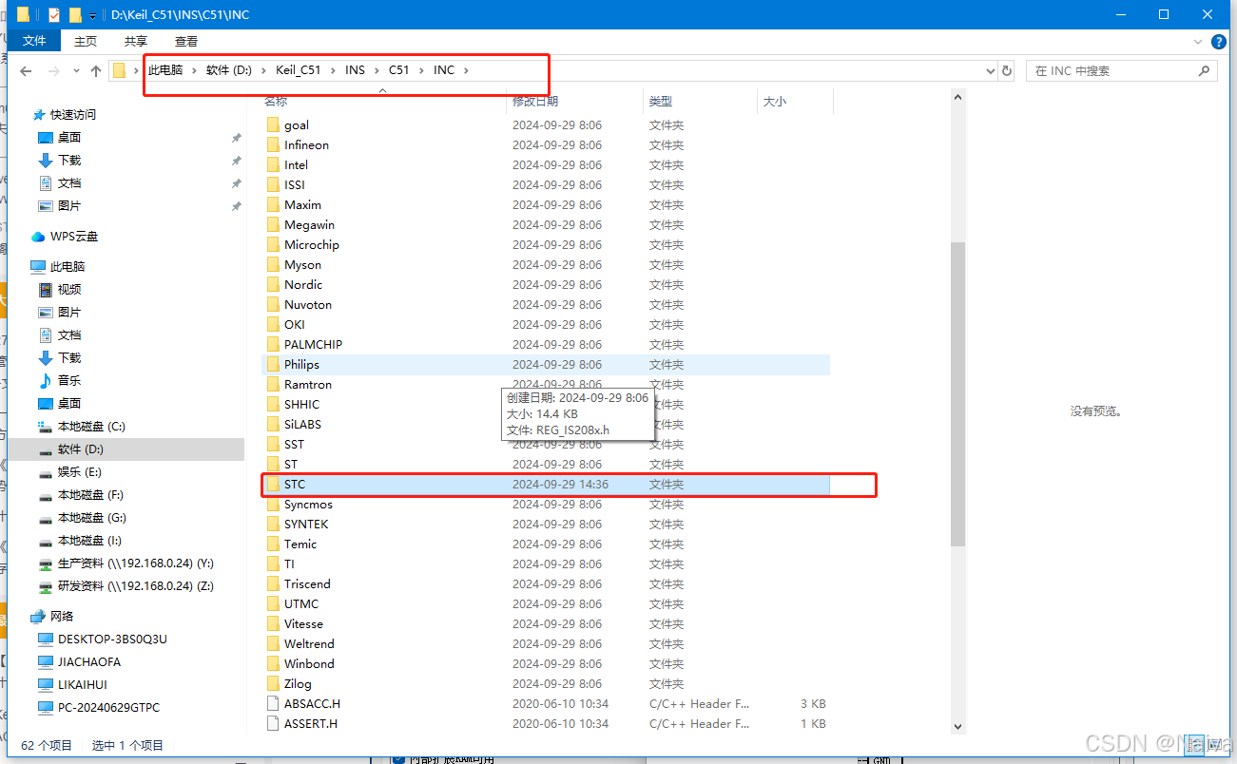Click the search magnifier icon
Viewport: 1237px width, 764px height.
1204,70
